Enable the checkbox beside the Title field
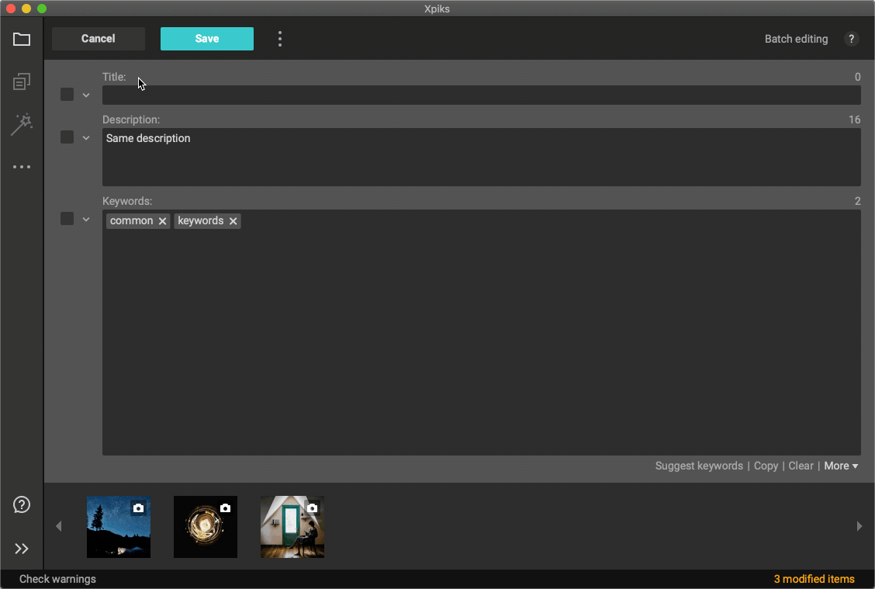The height and width of the screenshot is (589, 875). click(x=67, y=94)
